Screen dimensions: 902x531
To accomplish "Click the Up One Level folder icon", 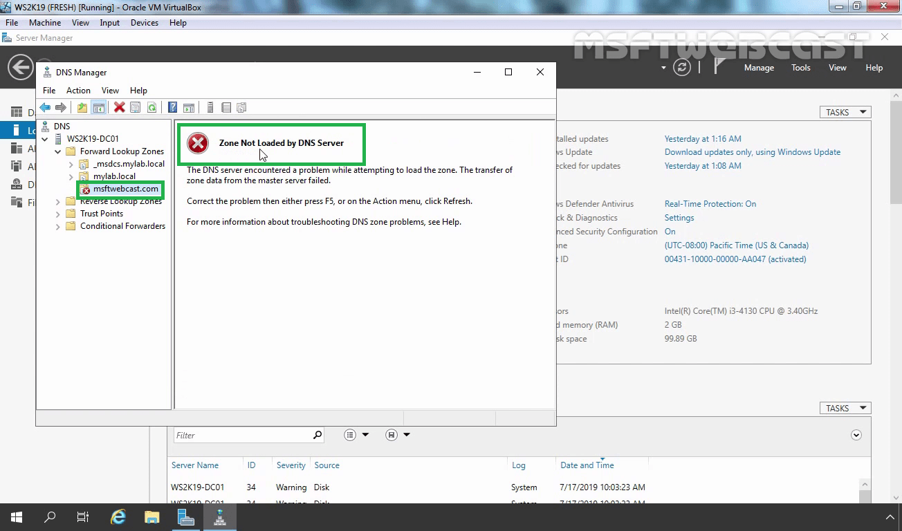I will pyautogui.click(x=82, y=107).
